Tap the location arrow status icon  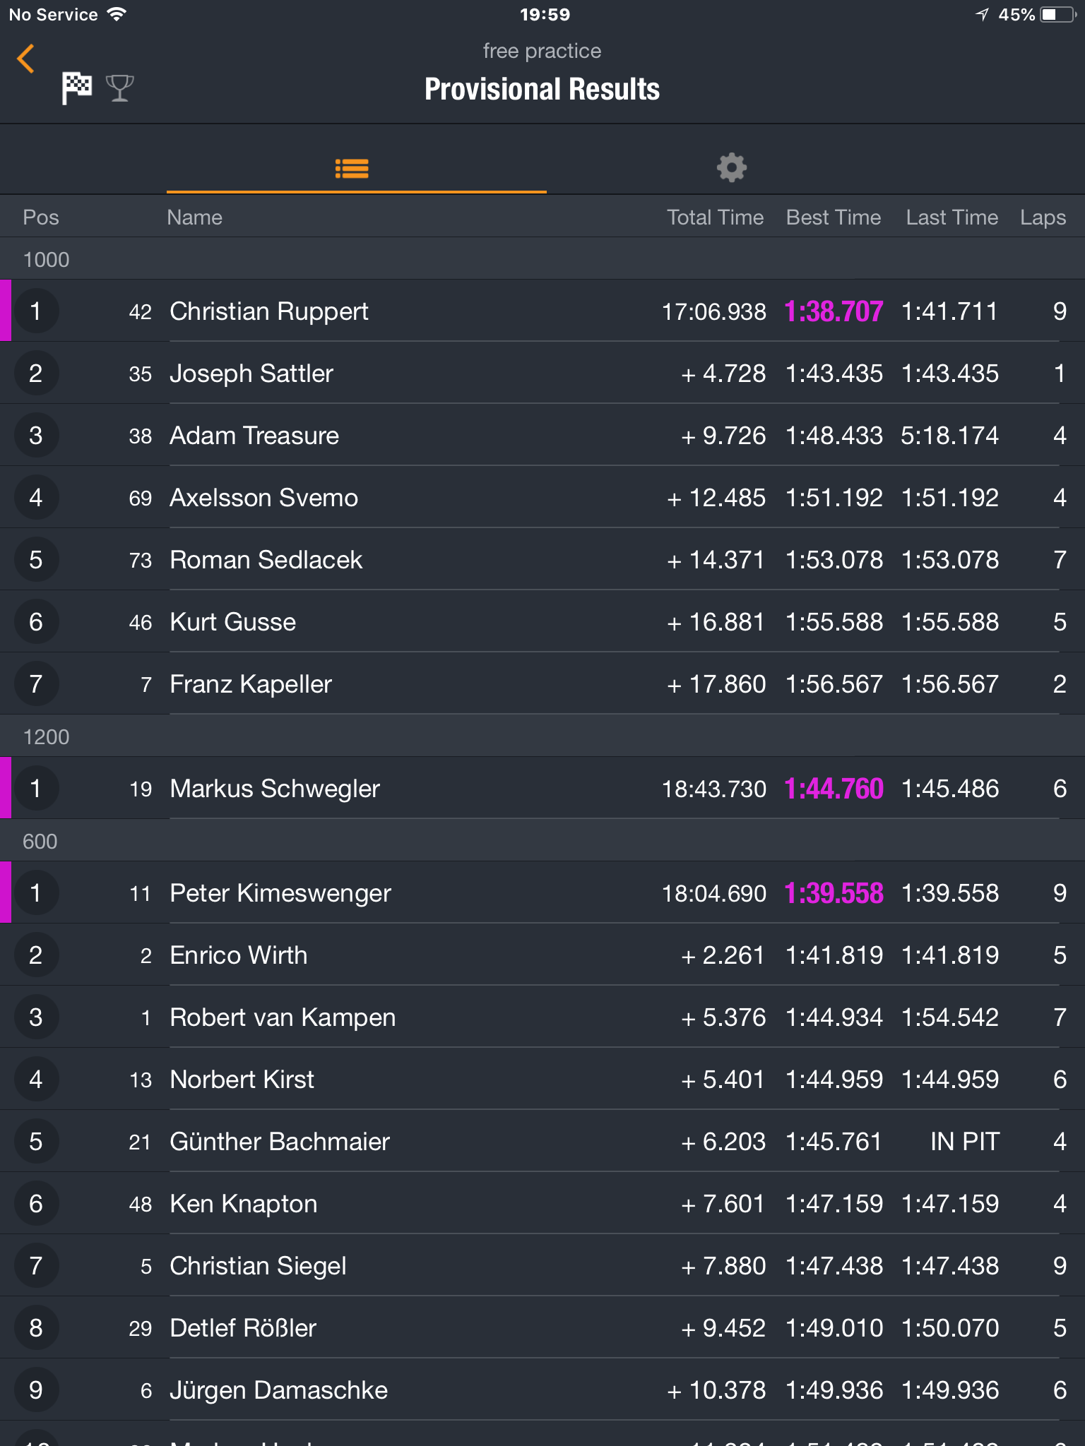pyautogui.click(x=982, y=15)
